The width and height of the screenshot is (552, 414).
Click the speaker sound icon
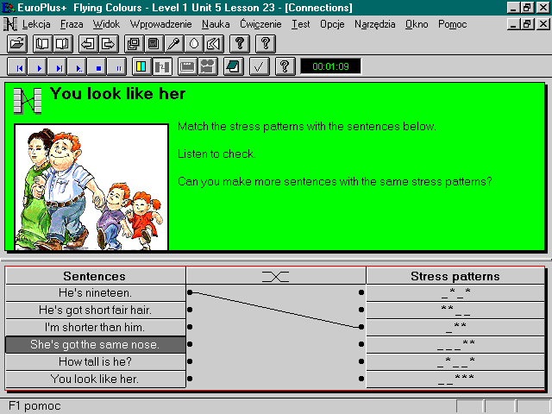214,43
